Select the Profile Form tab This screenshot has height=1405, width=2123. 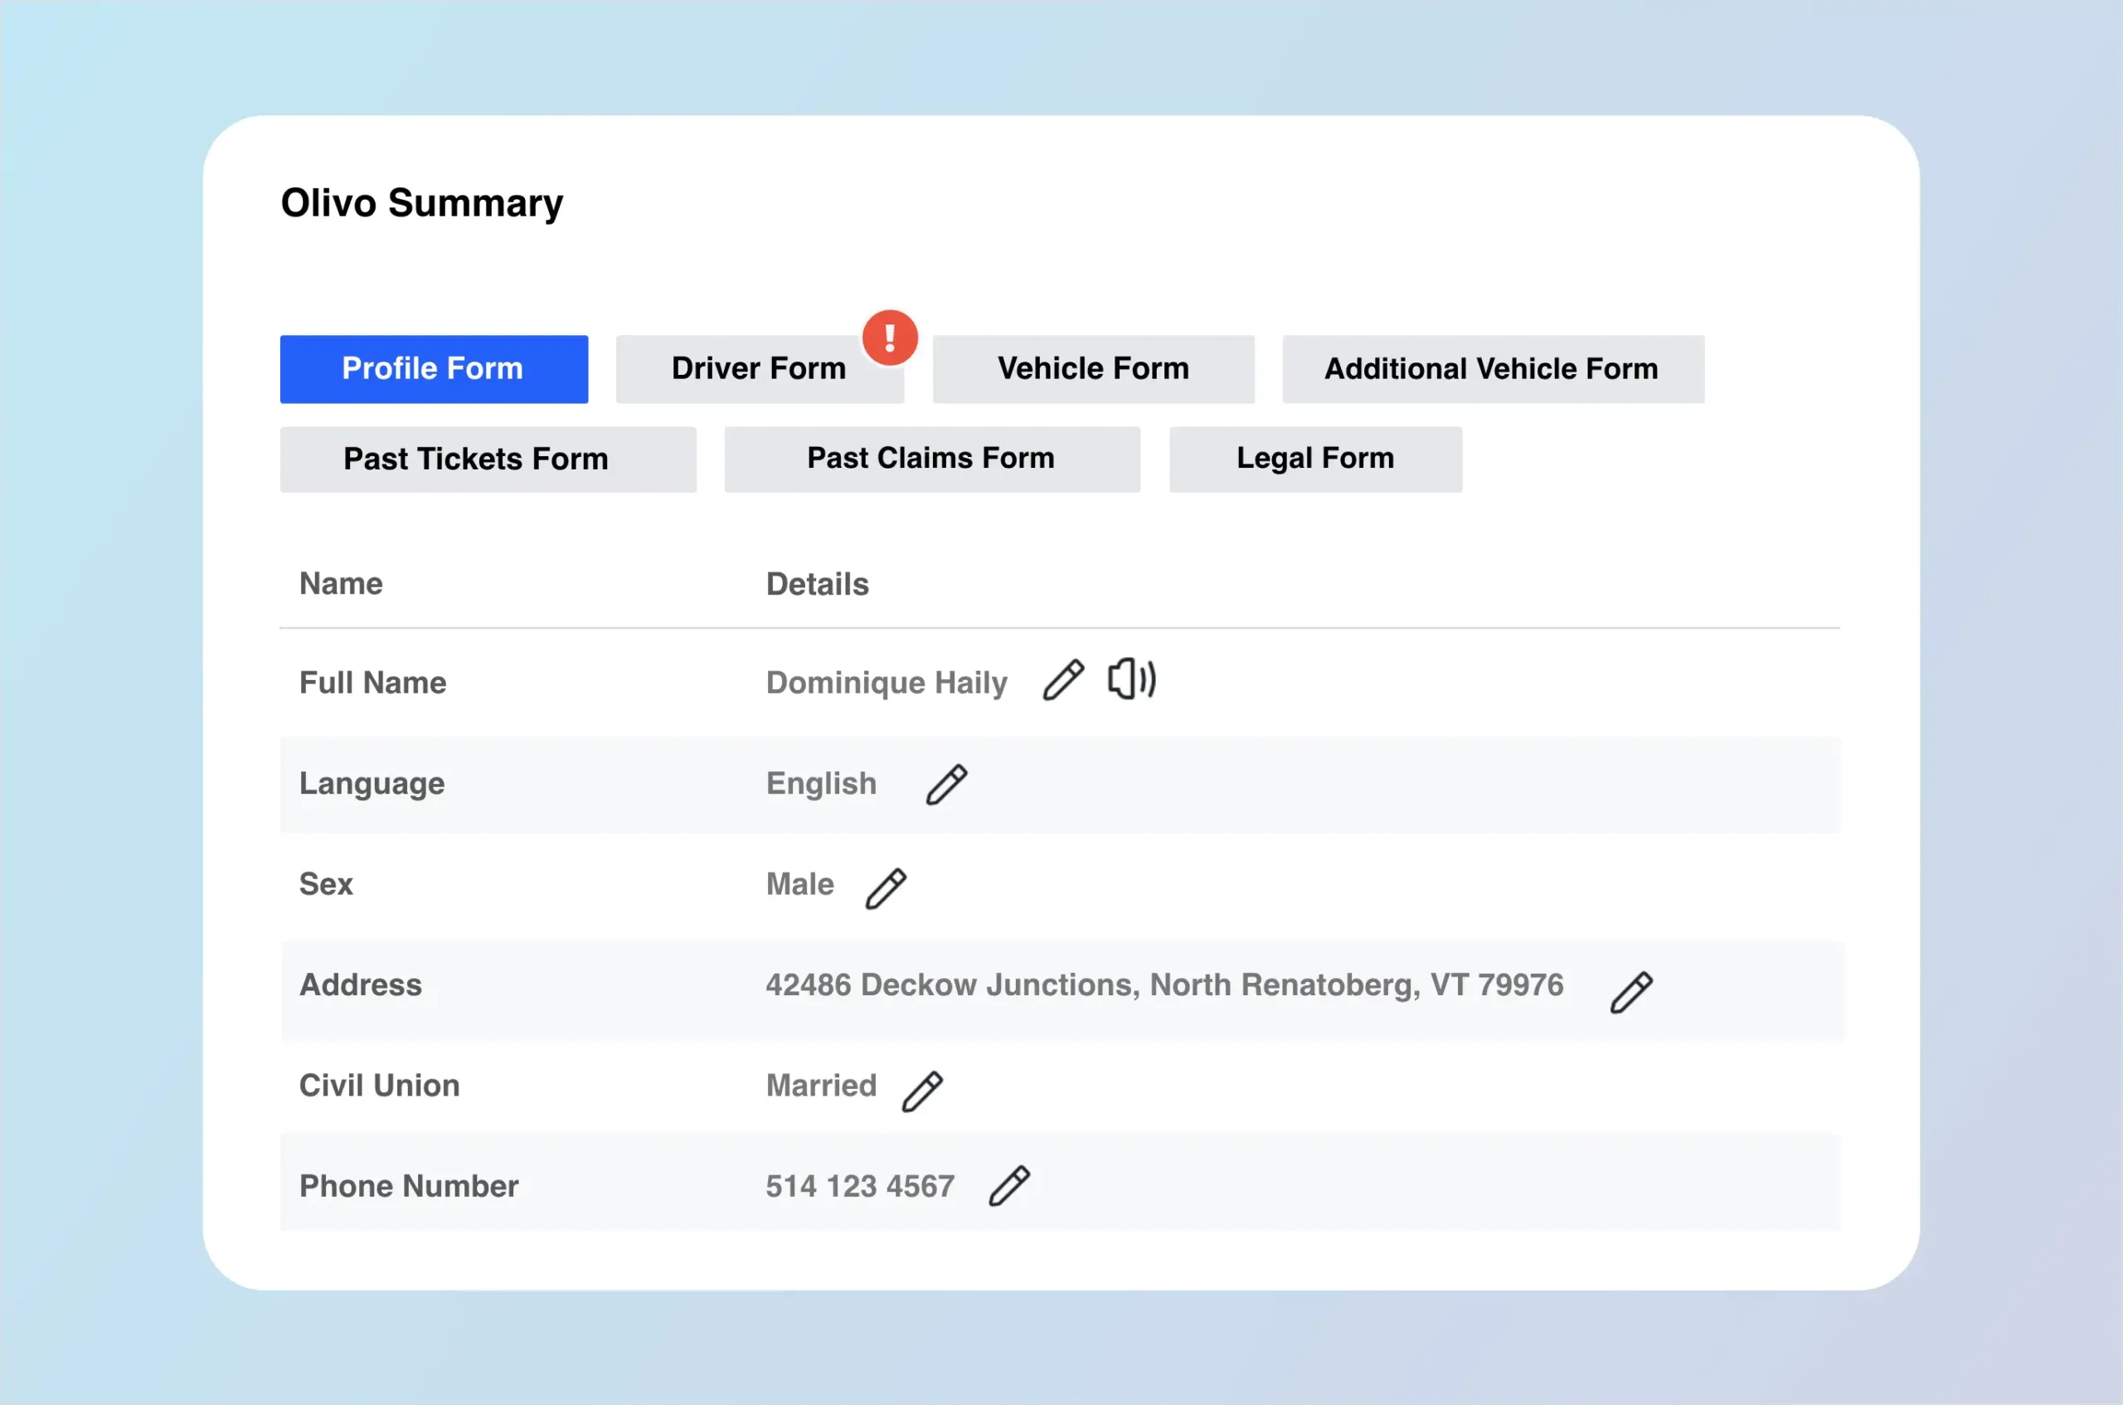pos(434,369)
